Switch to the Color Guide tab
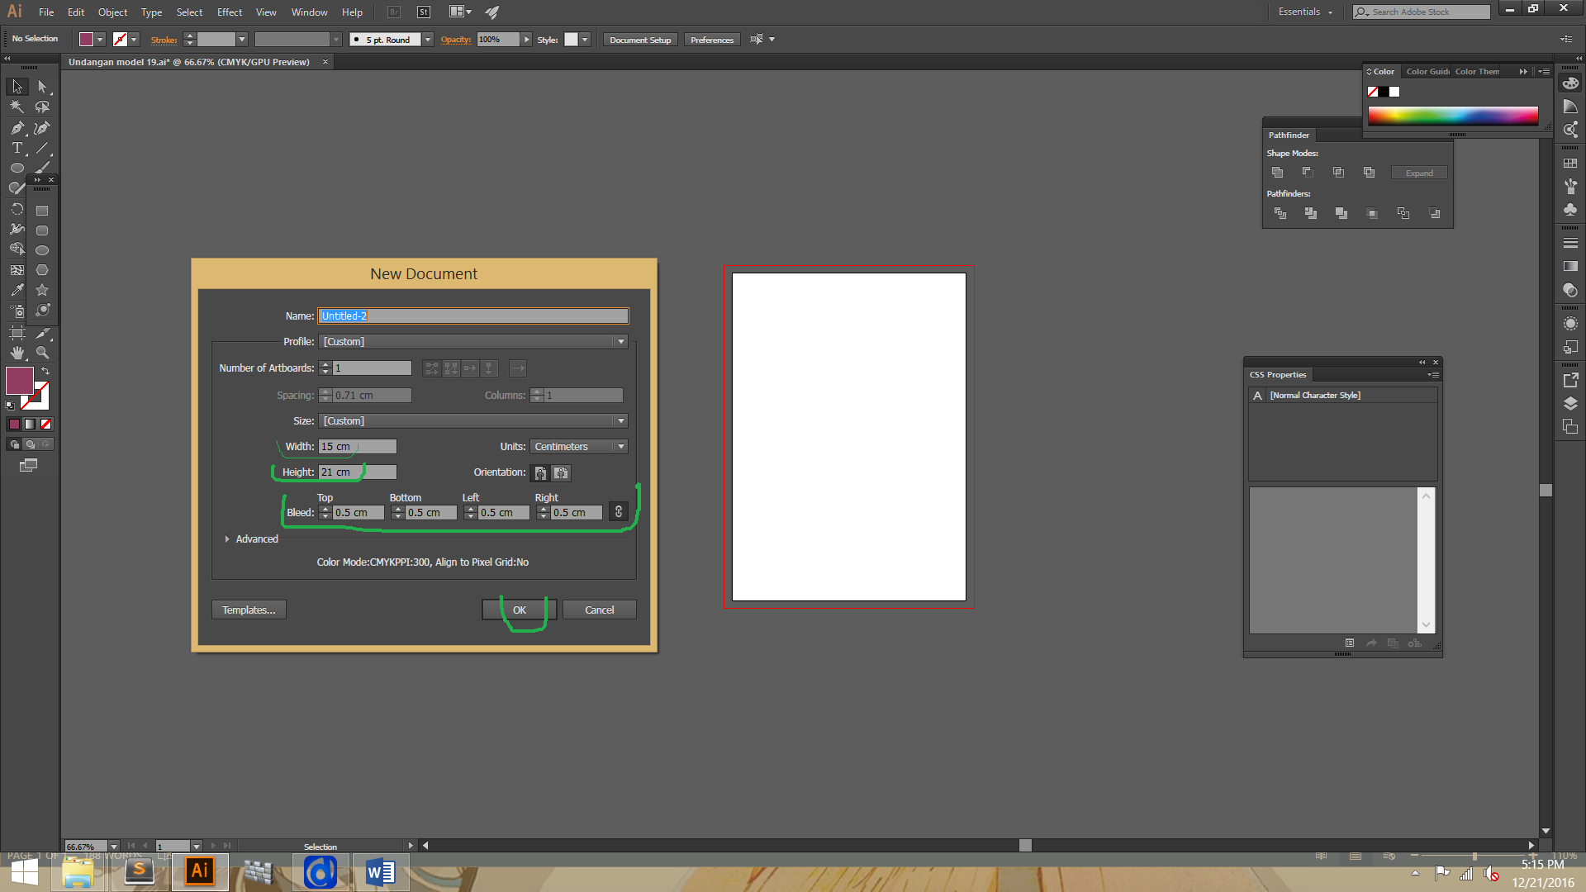Image resolution: width=1586 pixels, height=892 pixels. pyautogui.click(x=1427, y=72)
